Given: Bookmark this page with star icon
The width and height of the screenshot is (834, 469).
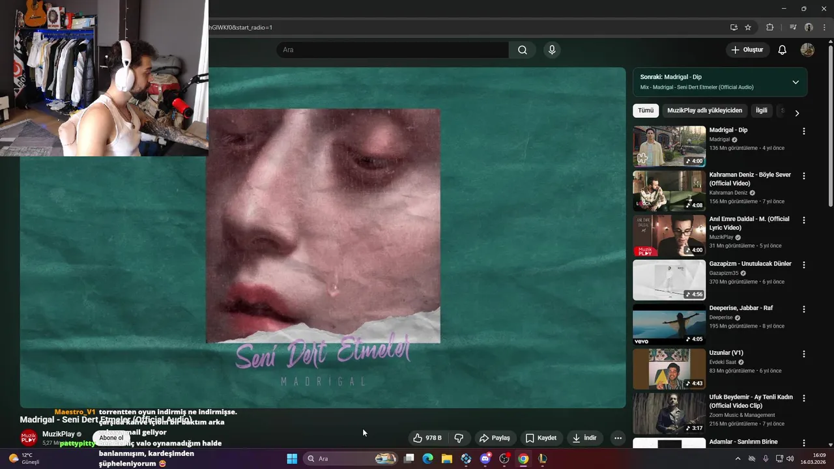Looking at the screenshot, I should click(748, 27).
